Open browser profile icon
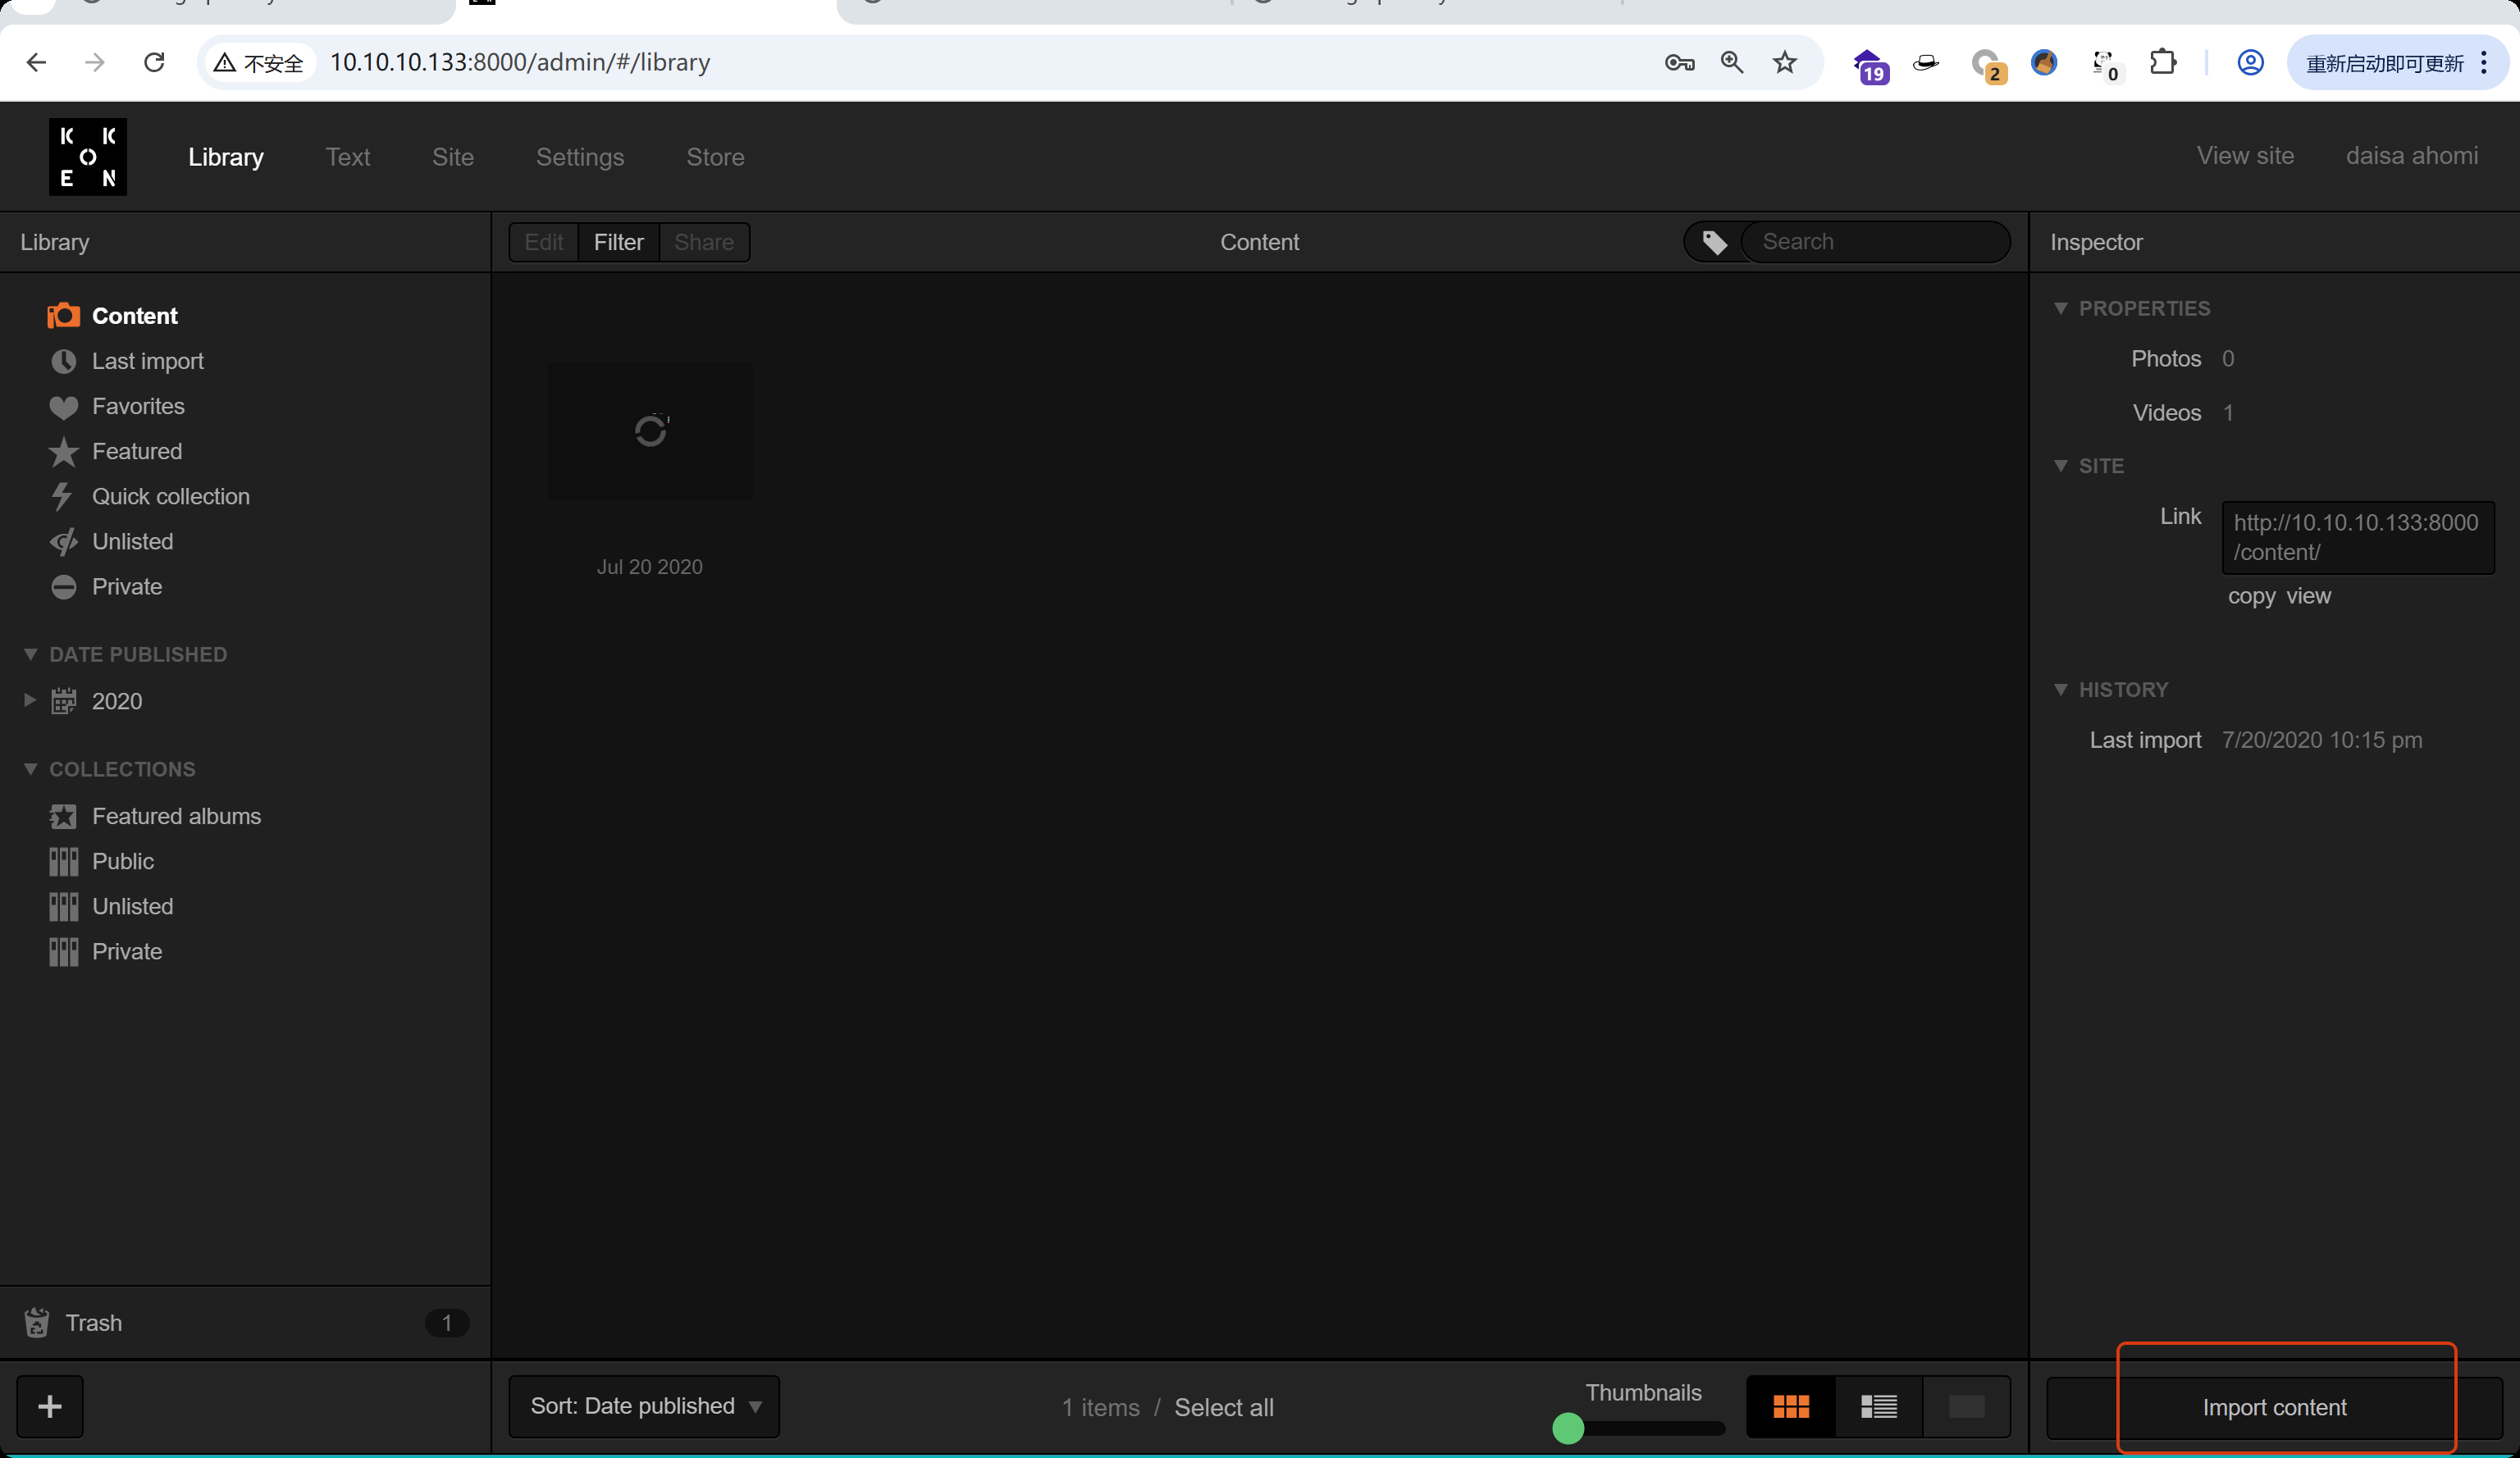 pos(2249,62)
